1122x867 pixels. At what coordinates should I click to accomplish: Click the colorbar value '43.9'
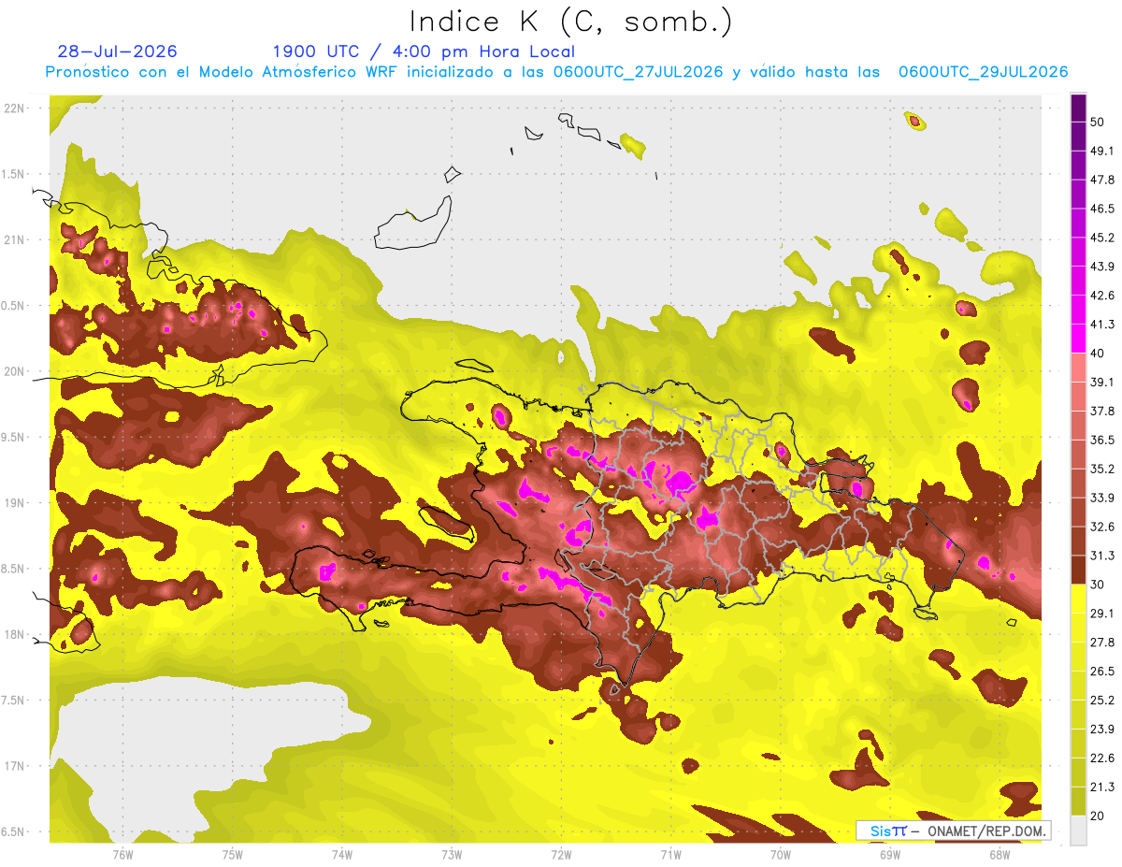tap(1102, 267)
